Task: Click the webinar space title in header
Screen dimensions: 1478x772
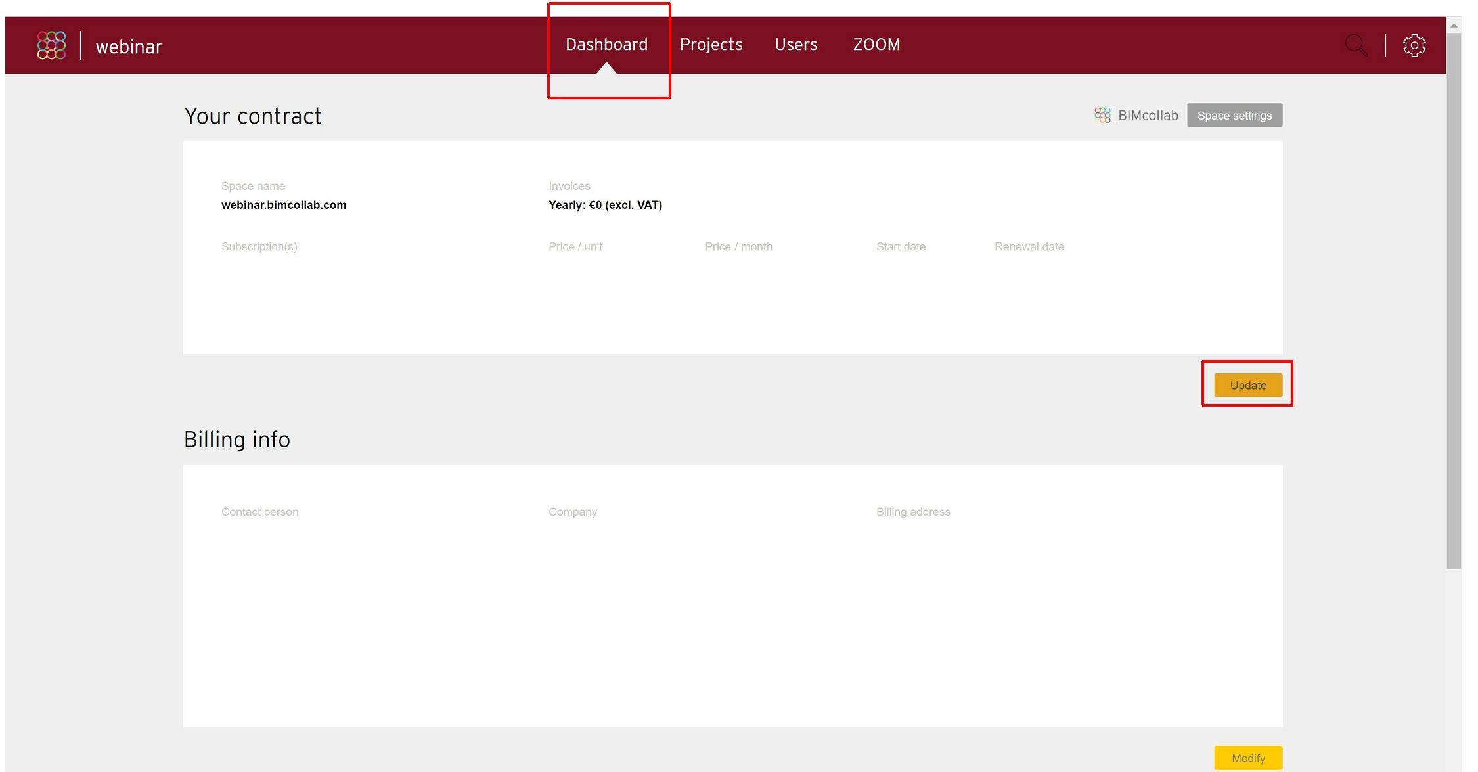Action: click(x=129, y=47)
